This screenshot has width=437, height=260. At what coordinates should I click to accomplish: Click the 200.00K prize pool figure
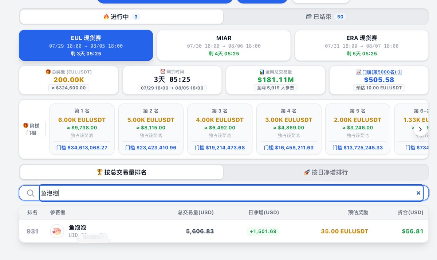pyautogui.click(x=69, y=80)
